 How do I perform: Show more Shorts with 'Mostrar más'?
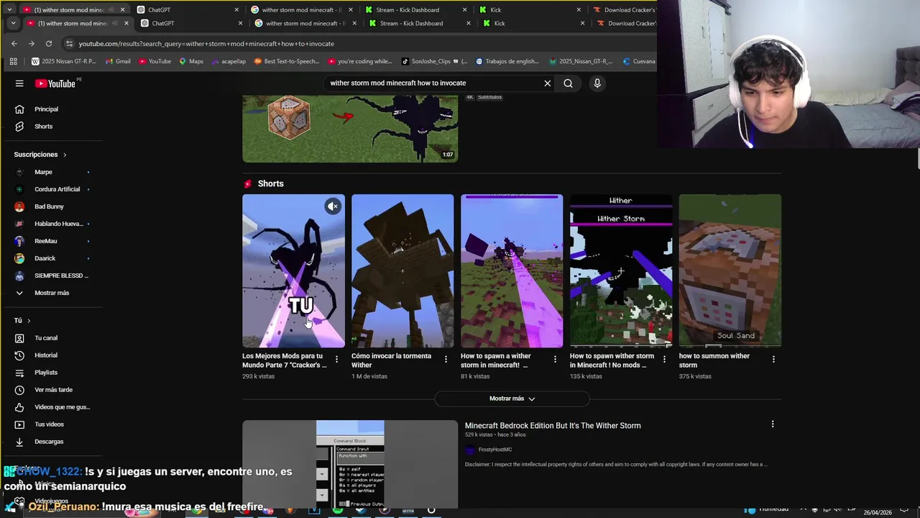point(512,399)
